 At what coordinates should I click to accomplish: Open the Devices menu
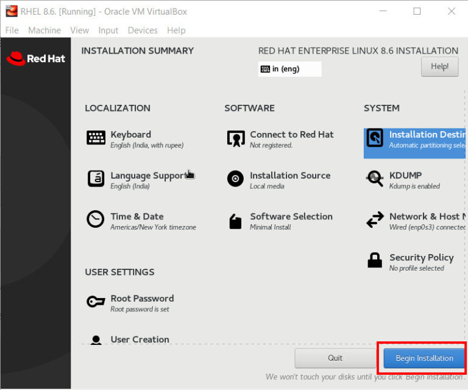(143, 30)
